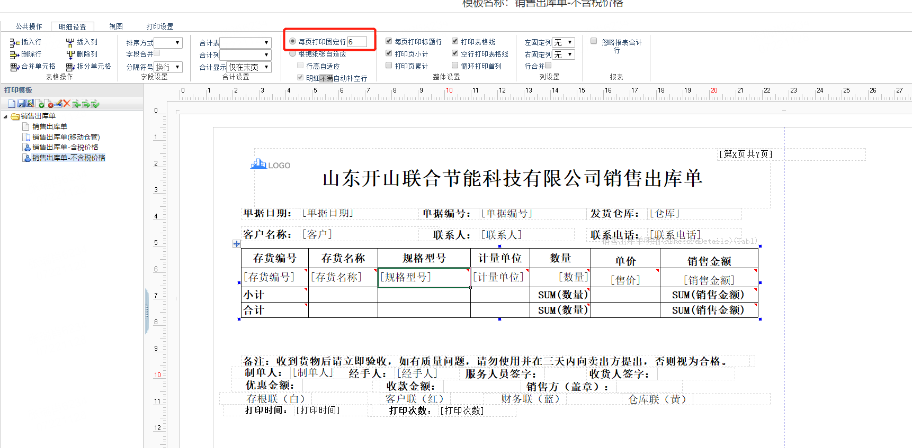912x448 pixels.
Task: Enable the 循环打印首列 checkbox
Action: [x=455, y=65]
